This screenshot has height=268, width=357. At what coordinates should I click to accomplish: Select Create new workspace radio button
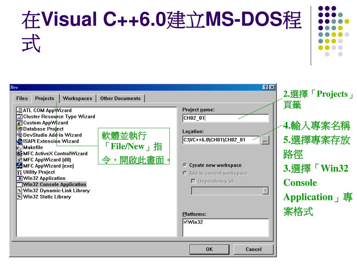pyautogui.click(x=185, y=165)
